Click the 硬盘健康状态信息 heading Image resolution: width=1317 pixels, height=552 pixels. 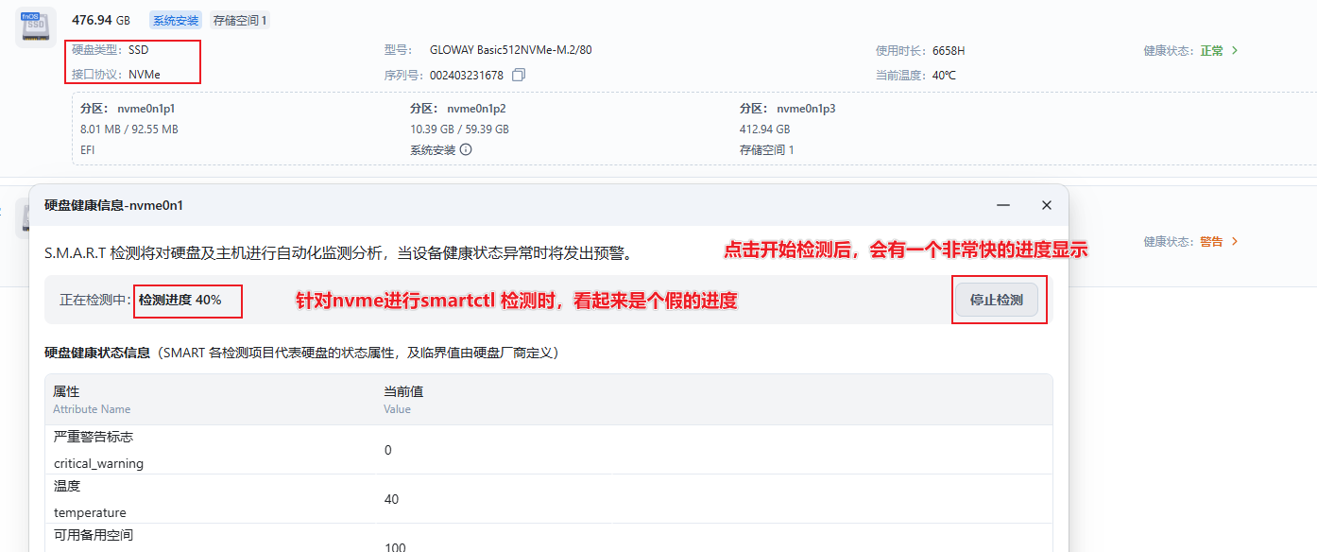point(97,353)
